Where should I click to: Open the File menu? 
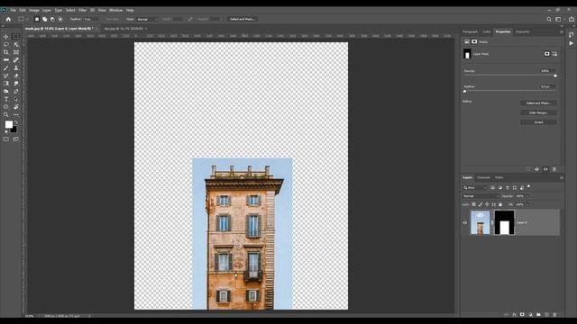point(14,10)
